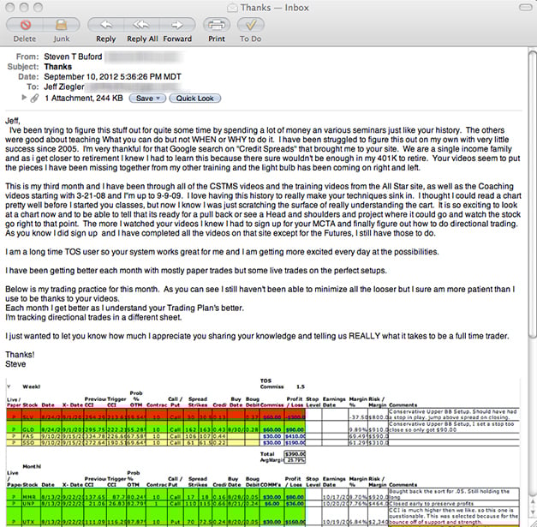This screenshot has width=537, height=527.
Task: Click Reply All in the toolbar
Action: (142, 25)
